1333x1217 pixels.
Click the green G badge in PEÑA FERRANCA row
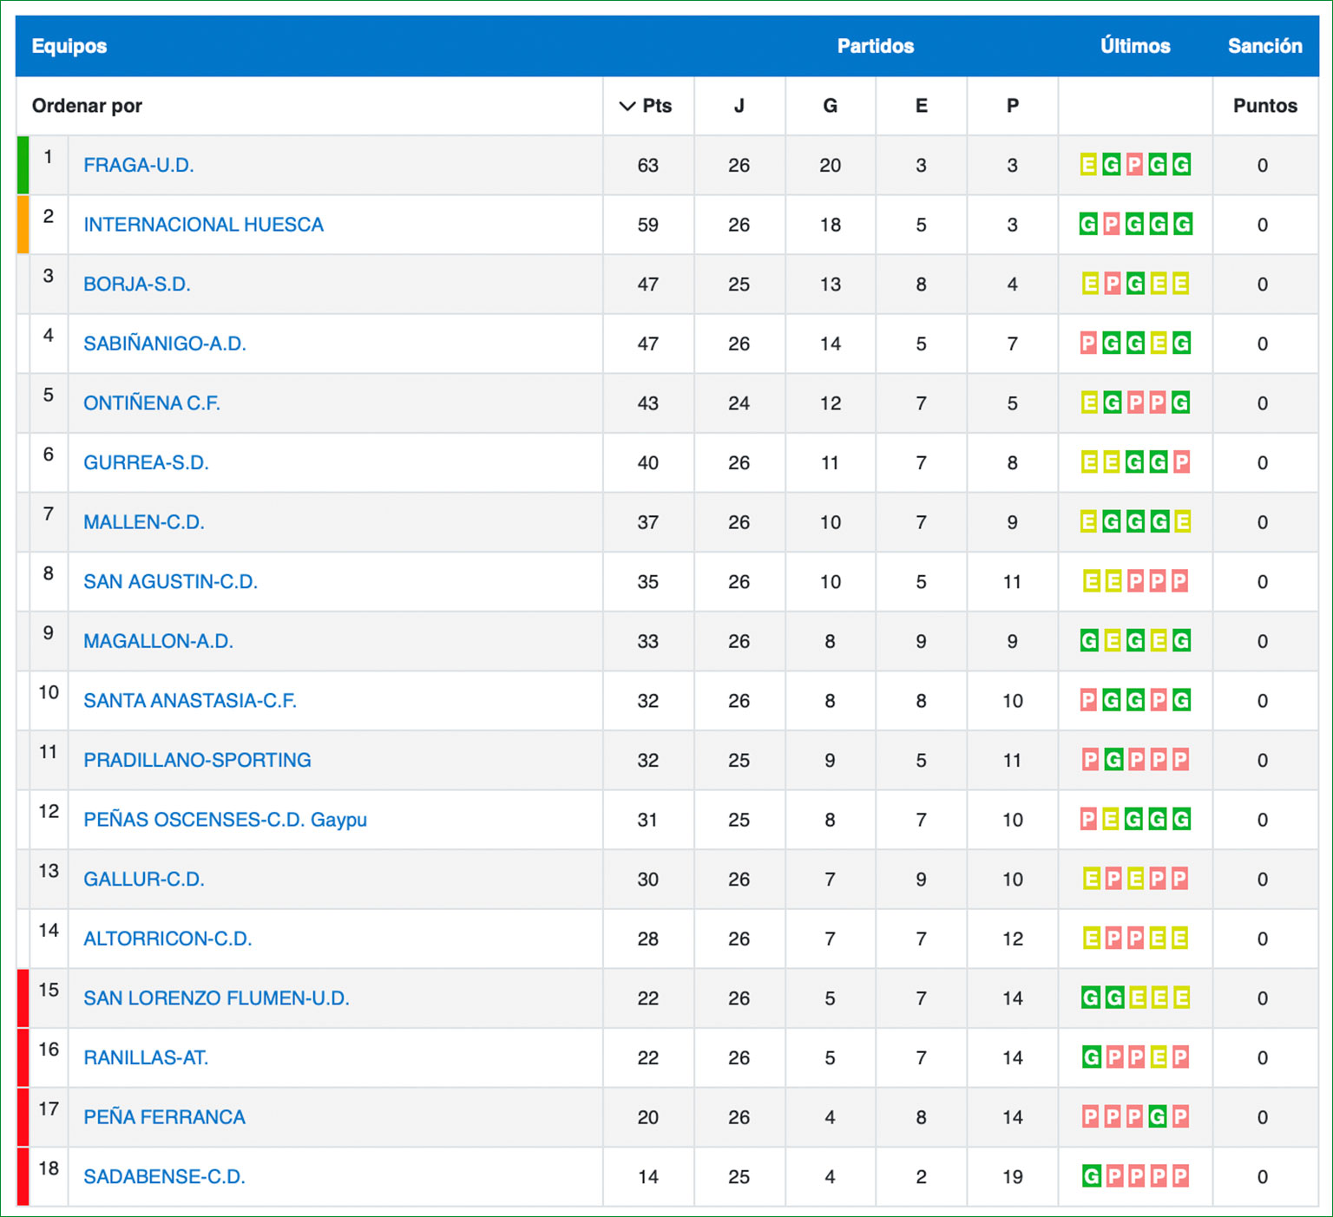1157,1116
